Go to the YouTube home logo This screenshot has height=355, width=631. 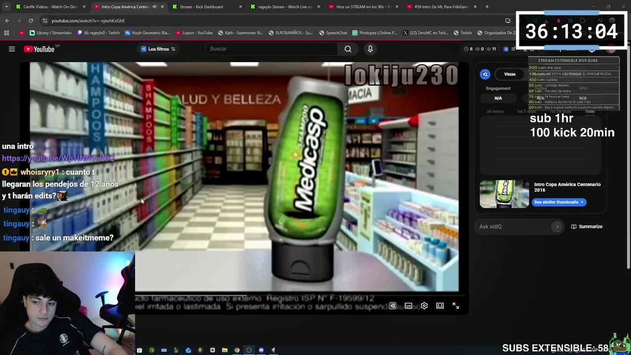[x=39, y=49]
